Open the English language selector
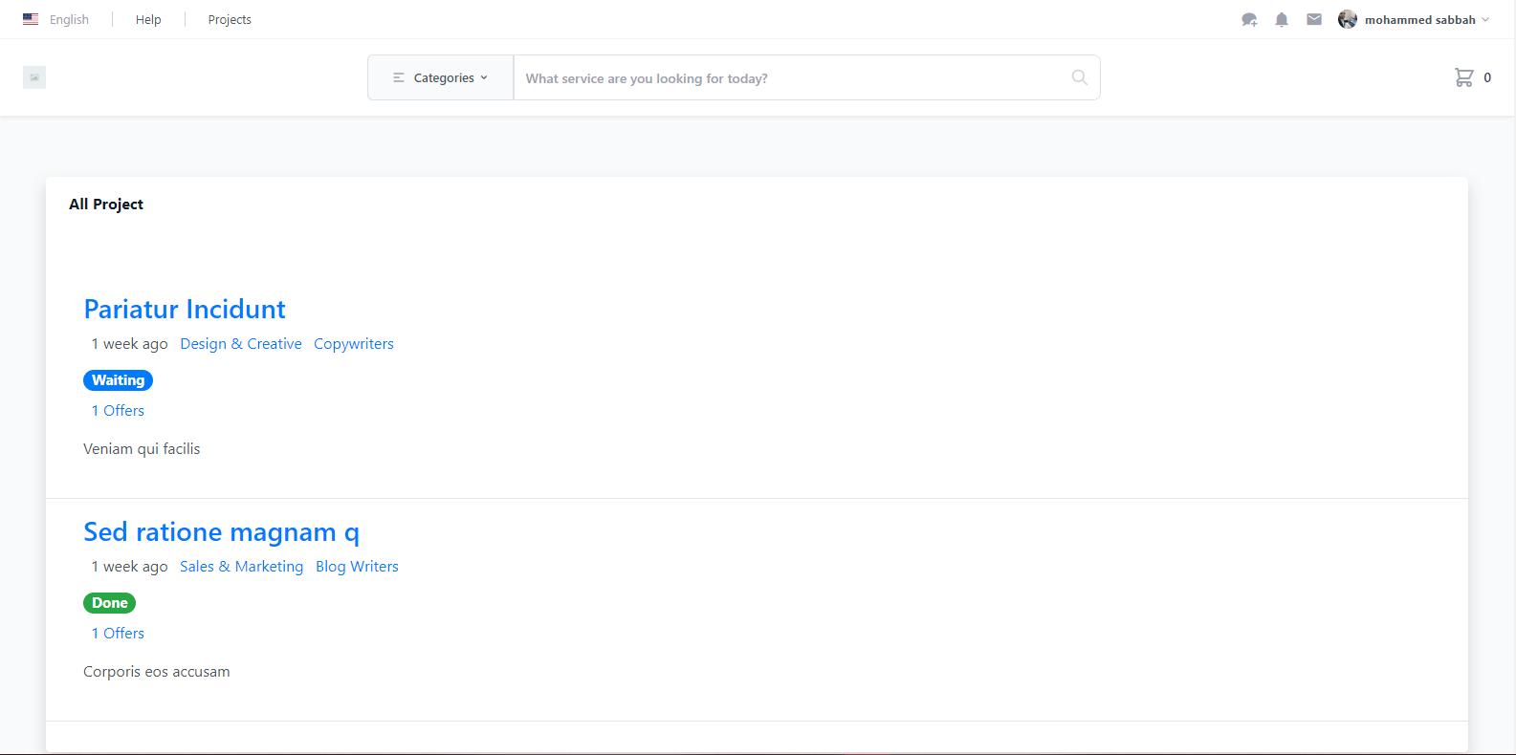This screenshot has height=755, width=1516. 69,20
